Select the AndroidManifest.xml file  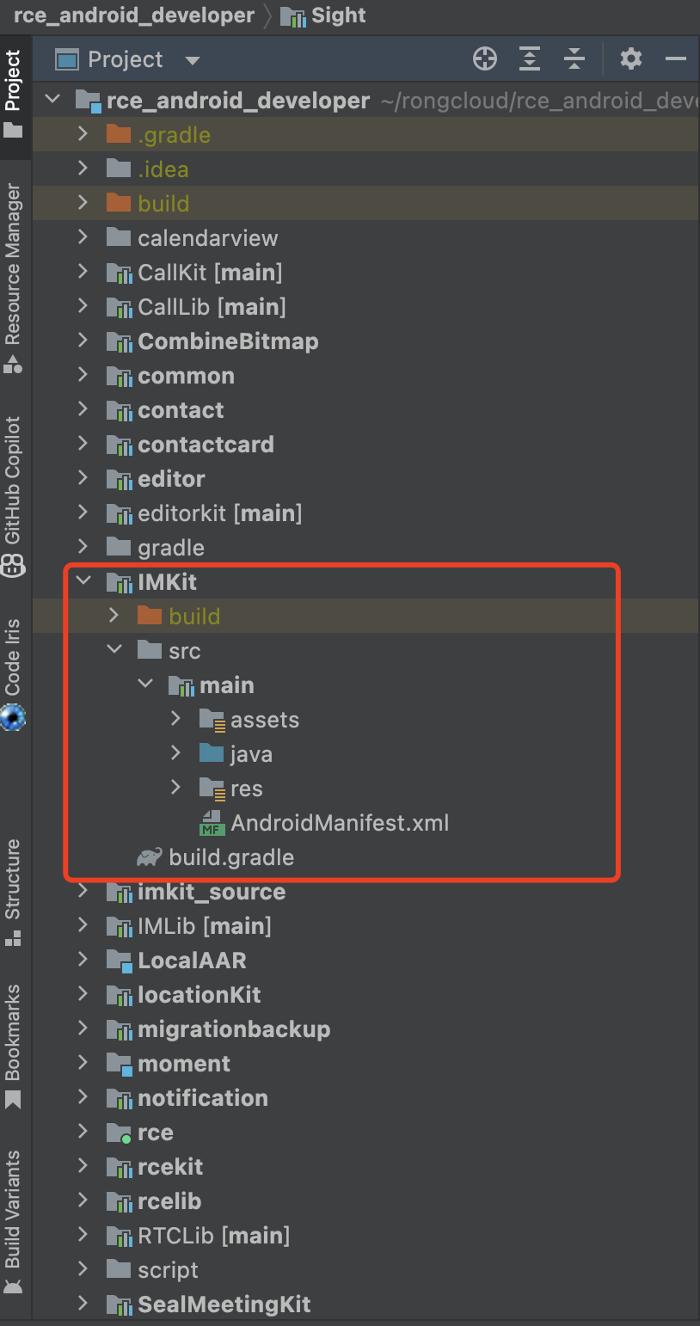pos(339,823)
